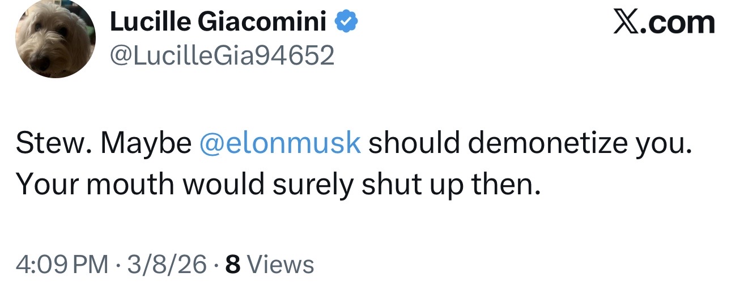Click the 4:09 PM timestamp
748x298 pixels.
click(62, 265)
